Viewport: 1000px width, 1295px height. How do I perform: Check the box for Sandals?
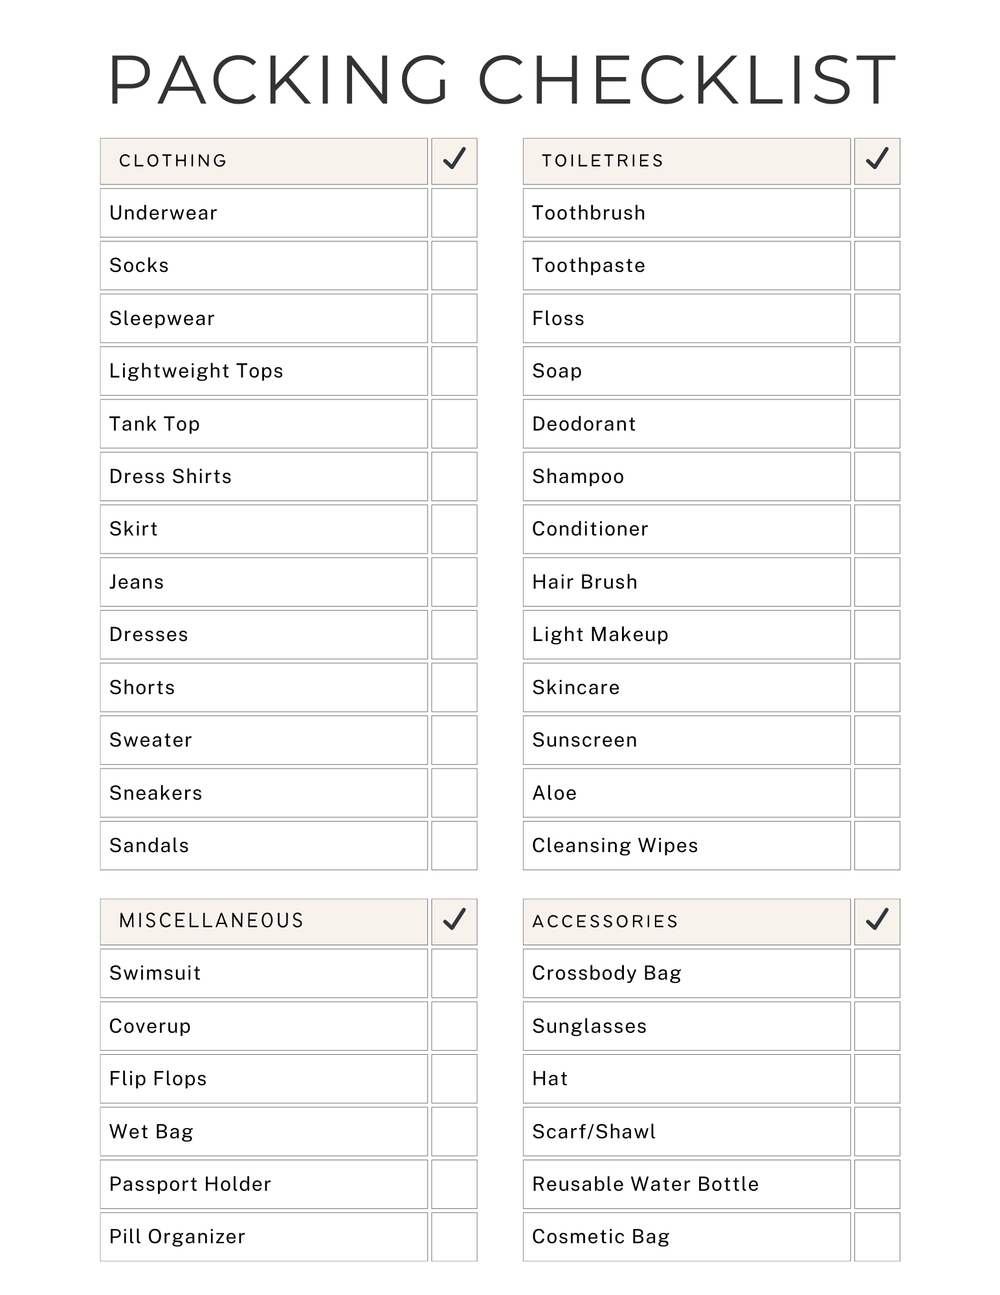point(454,845)
